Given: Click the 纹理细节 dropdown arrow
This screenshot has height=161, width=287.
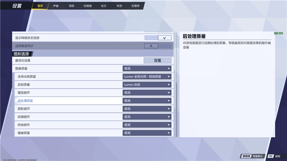Looking at the screenshot, I should (x=169, y=117).
